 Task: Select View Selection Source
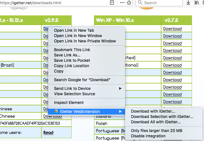(x=86, y=94)
